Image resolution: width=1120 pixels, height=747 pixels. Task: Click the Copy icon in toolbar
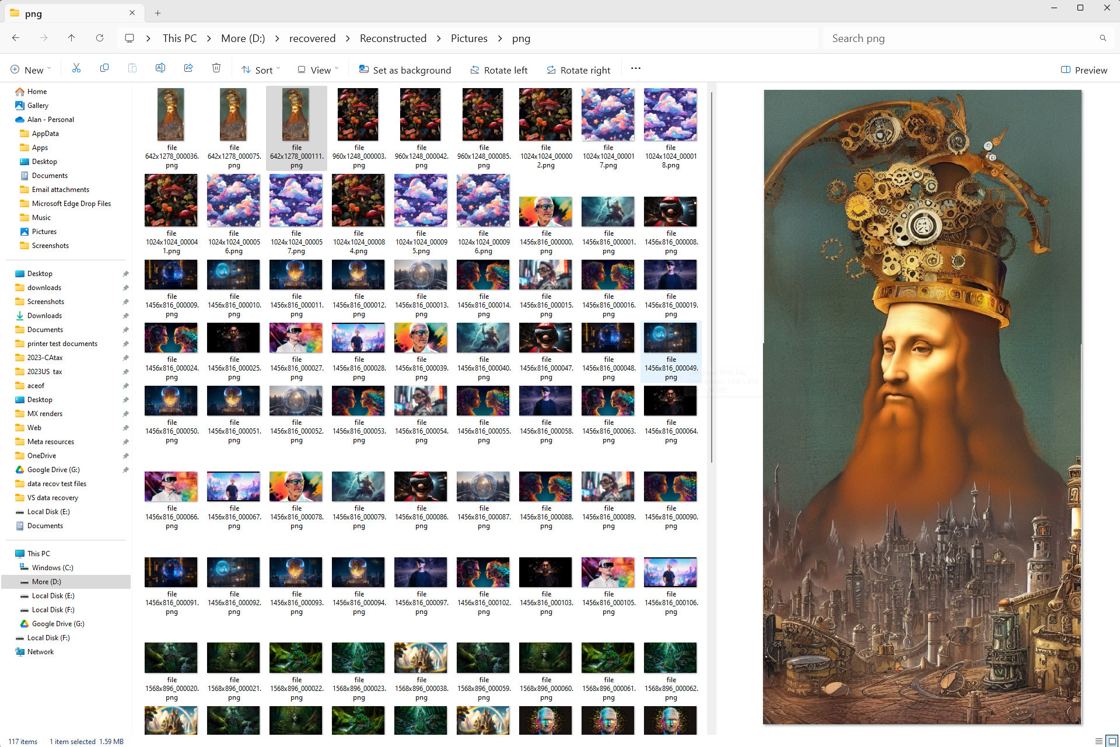[x=104, y=69]
